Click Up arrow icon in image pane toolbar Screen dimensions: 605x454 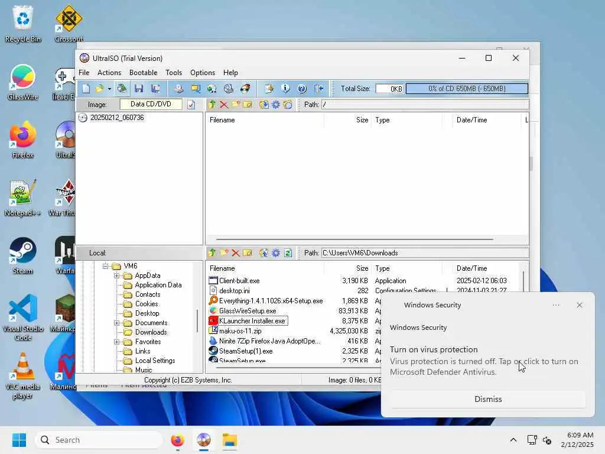click(212, 104)
